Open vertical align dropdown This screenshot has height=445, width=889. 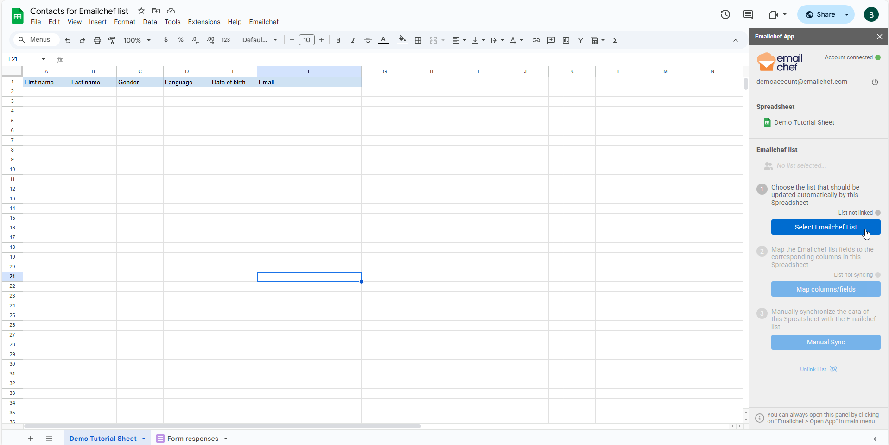coord(478,40)
